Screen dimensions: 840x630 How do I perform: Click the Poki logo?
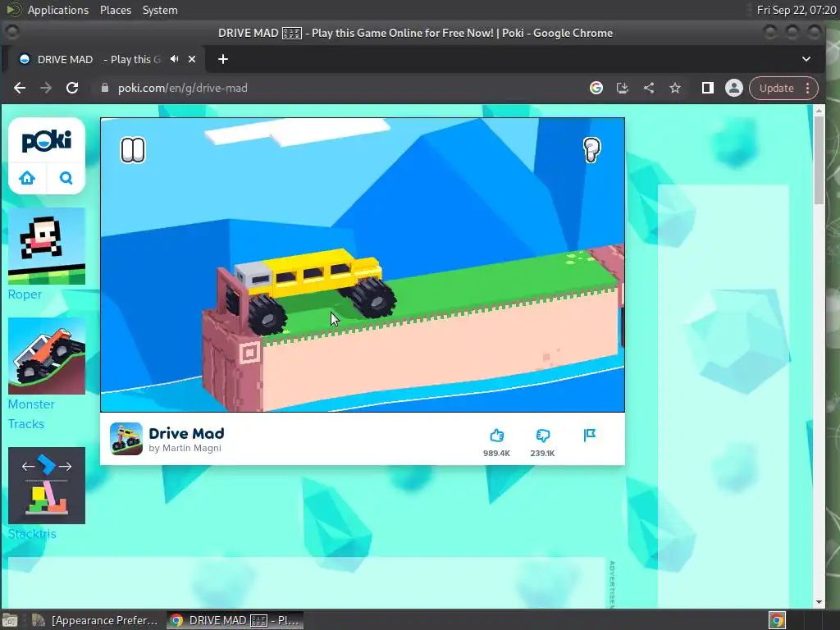47,141
